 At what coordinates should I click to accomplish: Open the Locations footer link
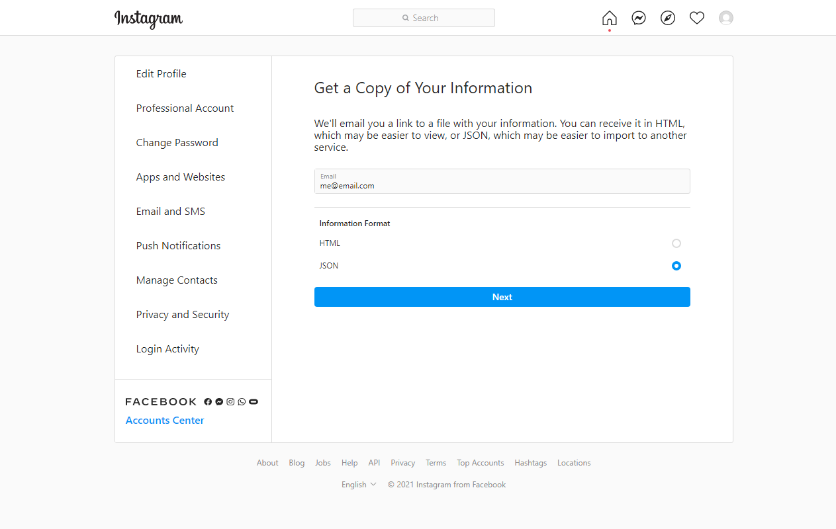(574, 463)
